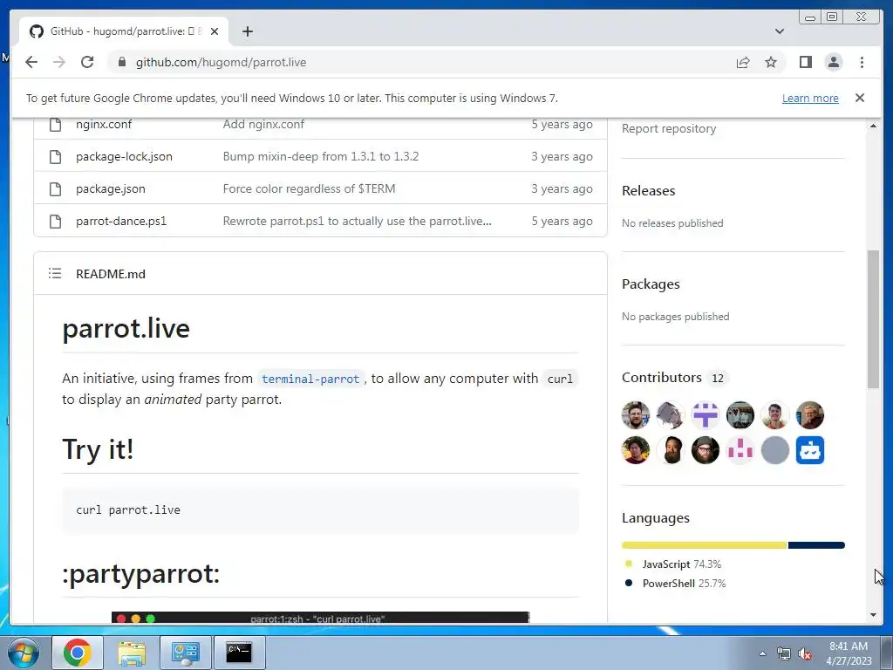Close the GitHub parrot.live tab
The width and height of the screenshot is (893, 670).
215,31
